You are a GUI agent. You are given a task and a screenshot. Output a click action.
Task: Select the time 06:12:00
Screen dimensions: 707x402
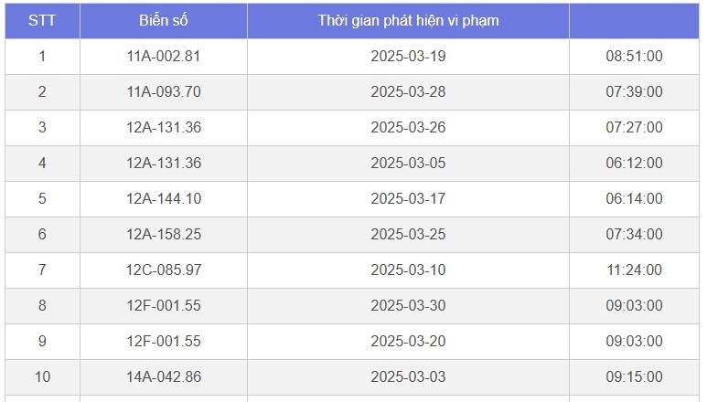pyautogui.click(x=634, y=164)
